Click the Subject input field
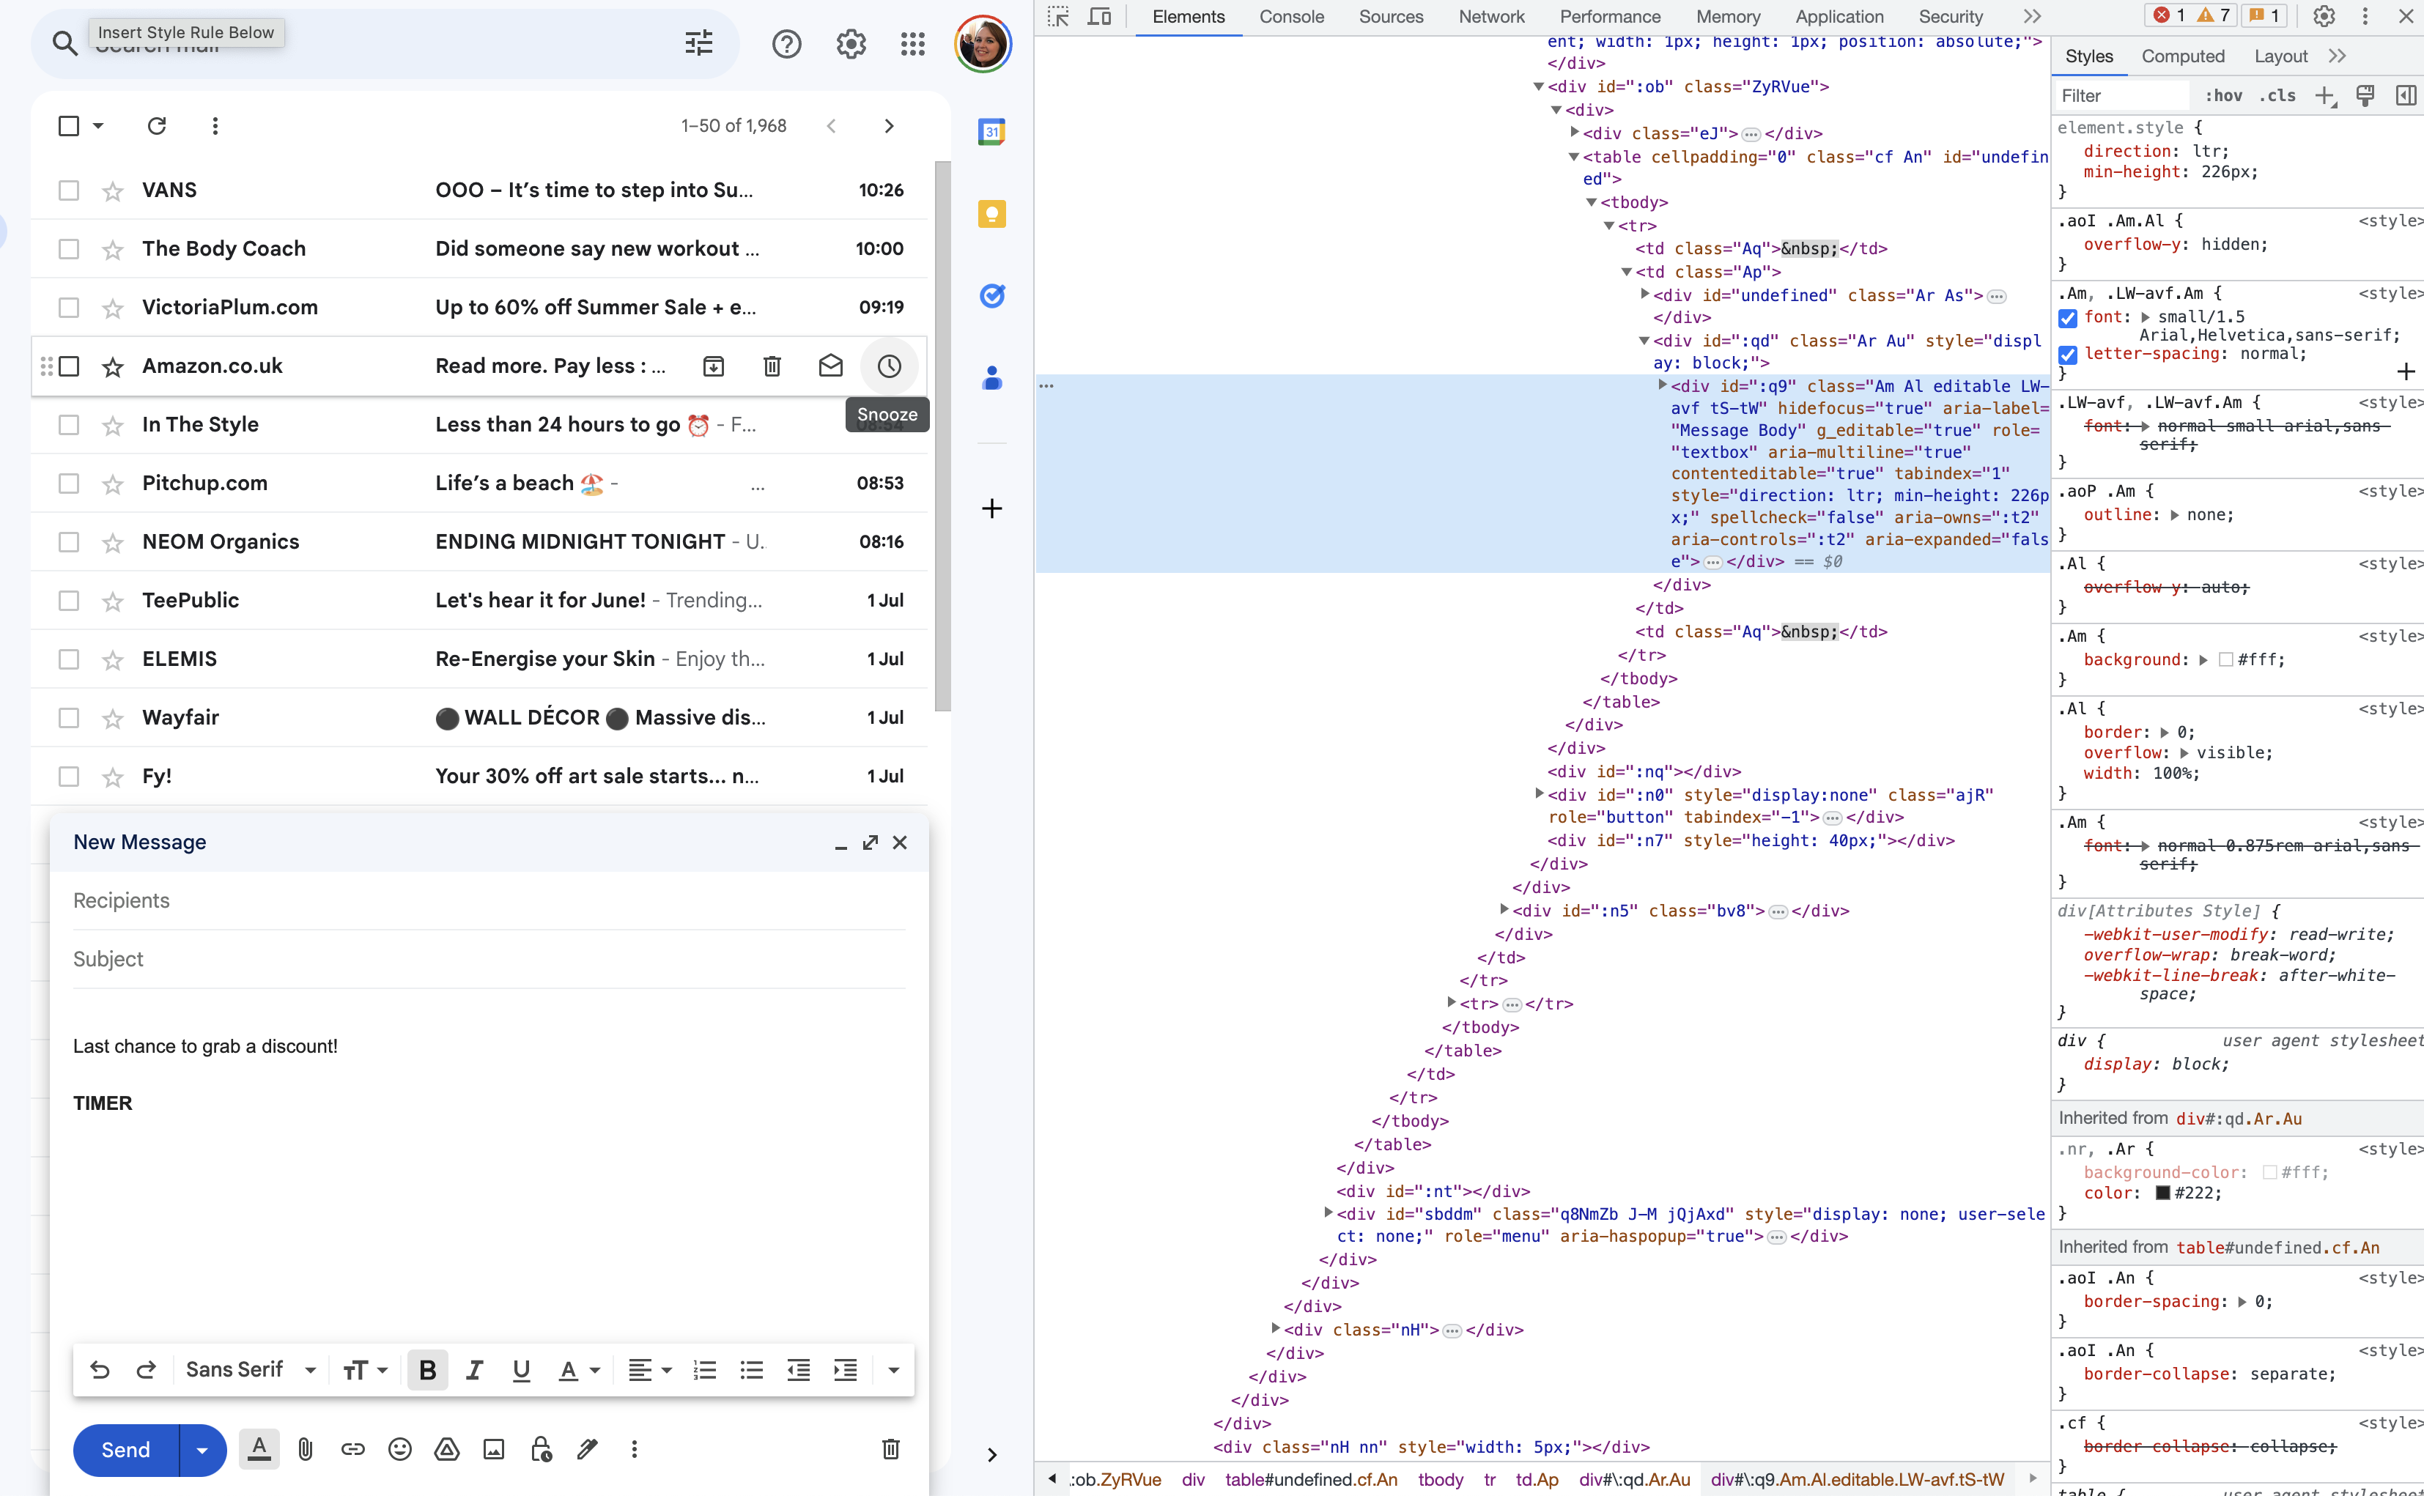 [x=489, y=959]
